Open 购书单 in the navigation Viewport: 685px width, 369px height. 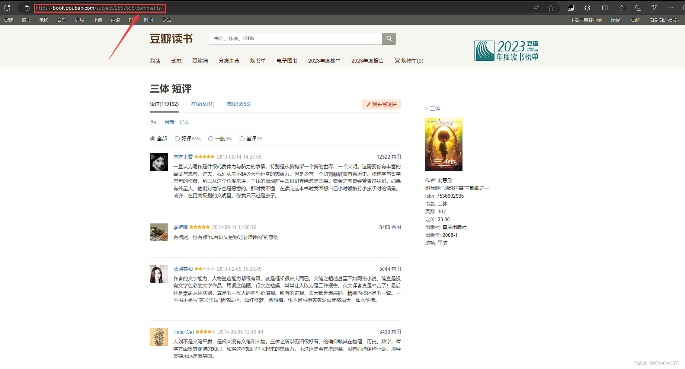[258, 61]
